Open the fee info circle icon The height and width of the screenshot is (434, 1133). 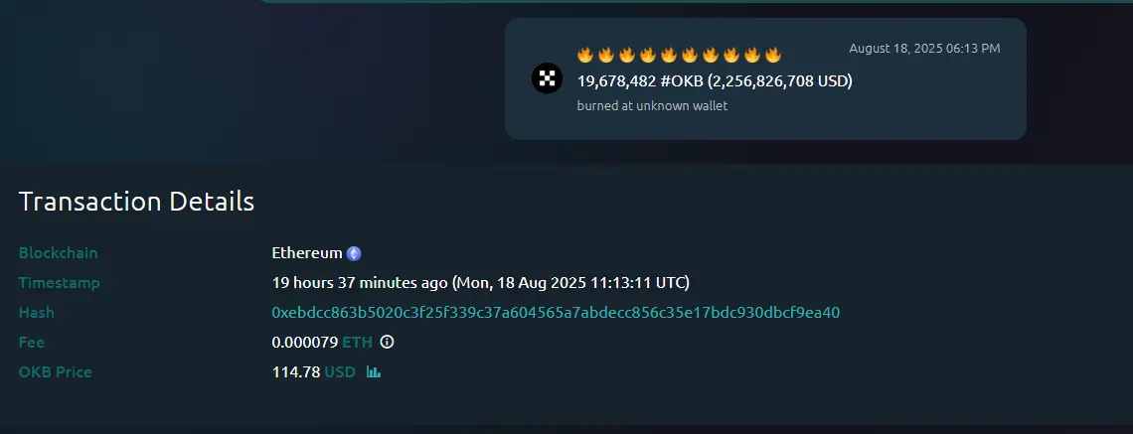(x=388, y=342)
